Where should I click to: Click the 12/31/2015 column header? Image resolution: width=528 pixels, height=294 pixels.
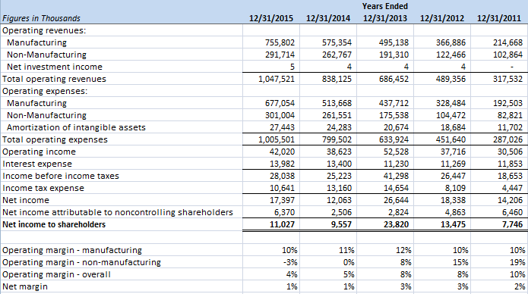(271, 18)
